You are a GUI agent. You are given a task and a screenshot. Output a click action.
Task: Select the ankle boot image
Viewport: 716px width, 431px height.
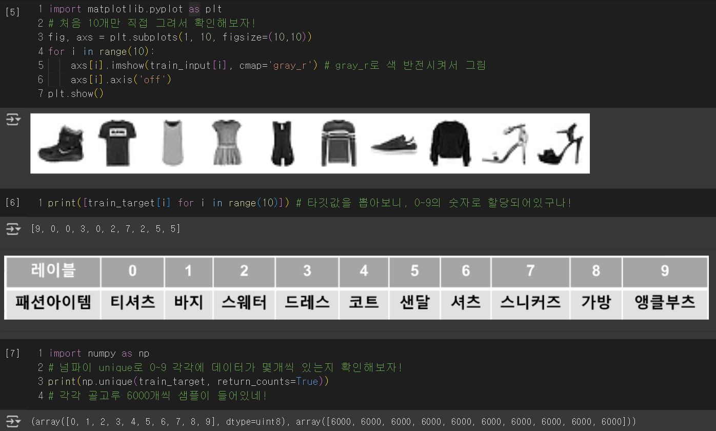[x=61, y=143]
